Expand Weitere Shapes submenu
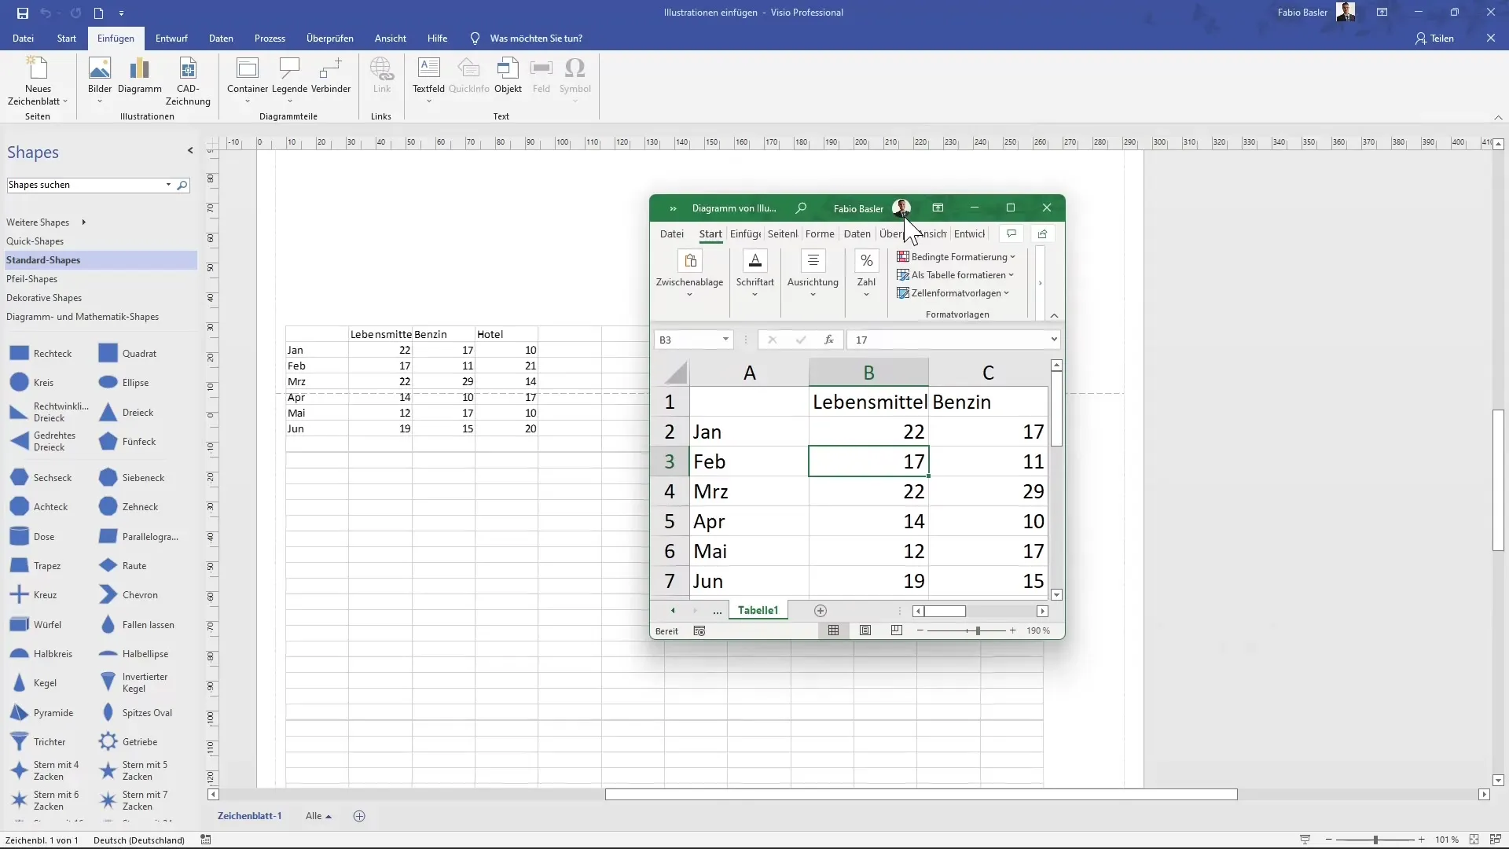Screen dimensions: 1509x849 [x=46, y=222]
